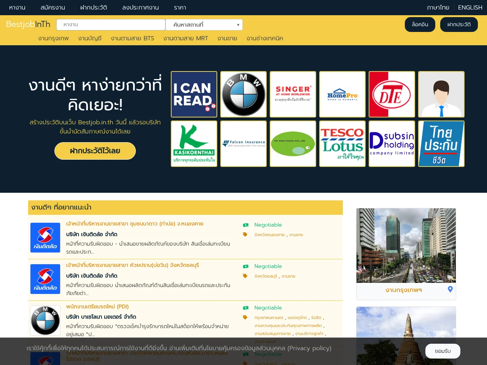This screenshot has height=365, width=487.
Task: Click salary icon in BMW PDI job row
Action: (245, 308)
